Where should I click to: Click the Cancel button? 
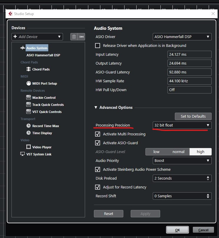(203, 230)
